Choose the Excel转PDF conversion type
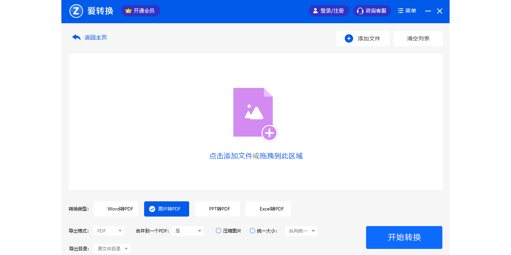511x255 pixels. [268, 209]
